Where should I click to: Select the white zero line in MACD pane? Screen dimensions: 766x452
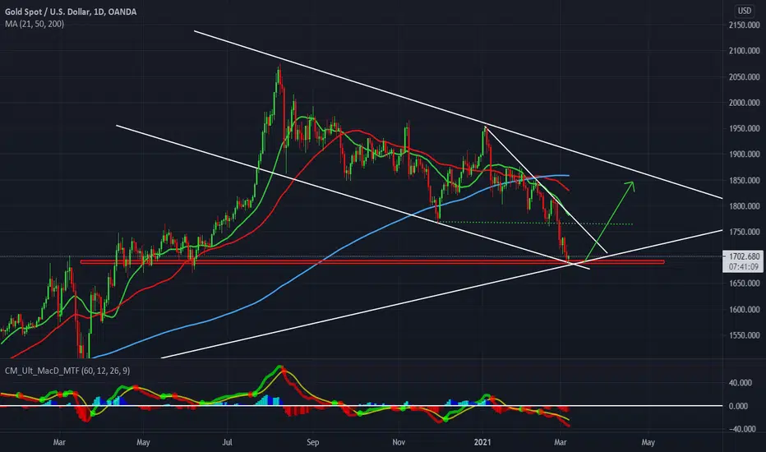click(361, 406)
